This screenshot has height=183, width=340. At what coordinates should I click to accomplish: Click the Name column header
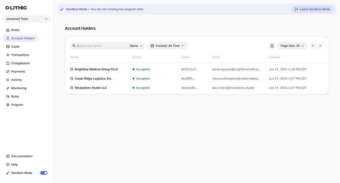74,57
